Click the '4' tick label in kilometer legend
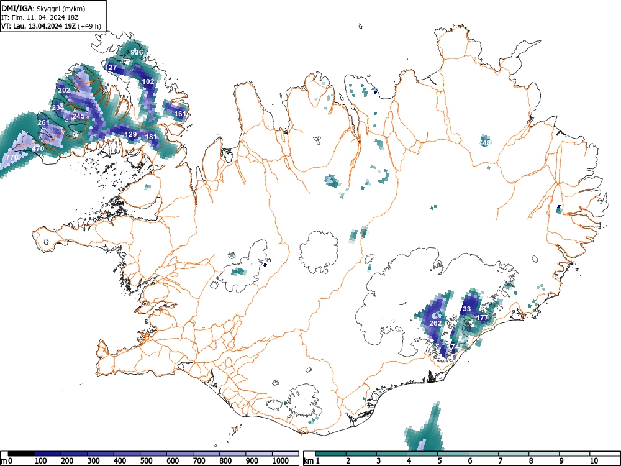 point(409,461)
